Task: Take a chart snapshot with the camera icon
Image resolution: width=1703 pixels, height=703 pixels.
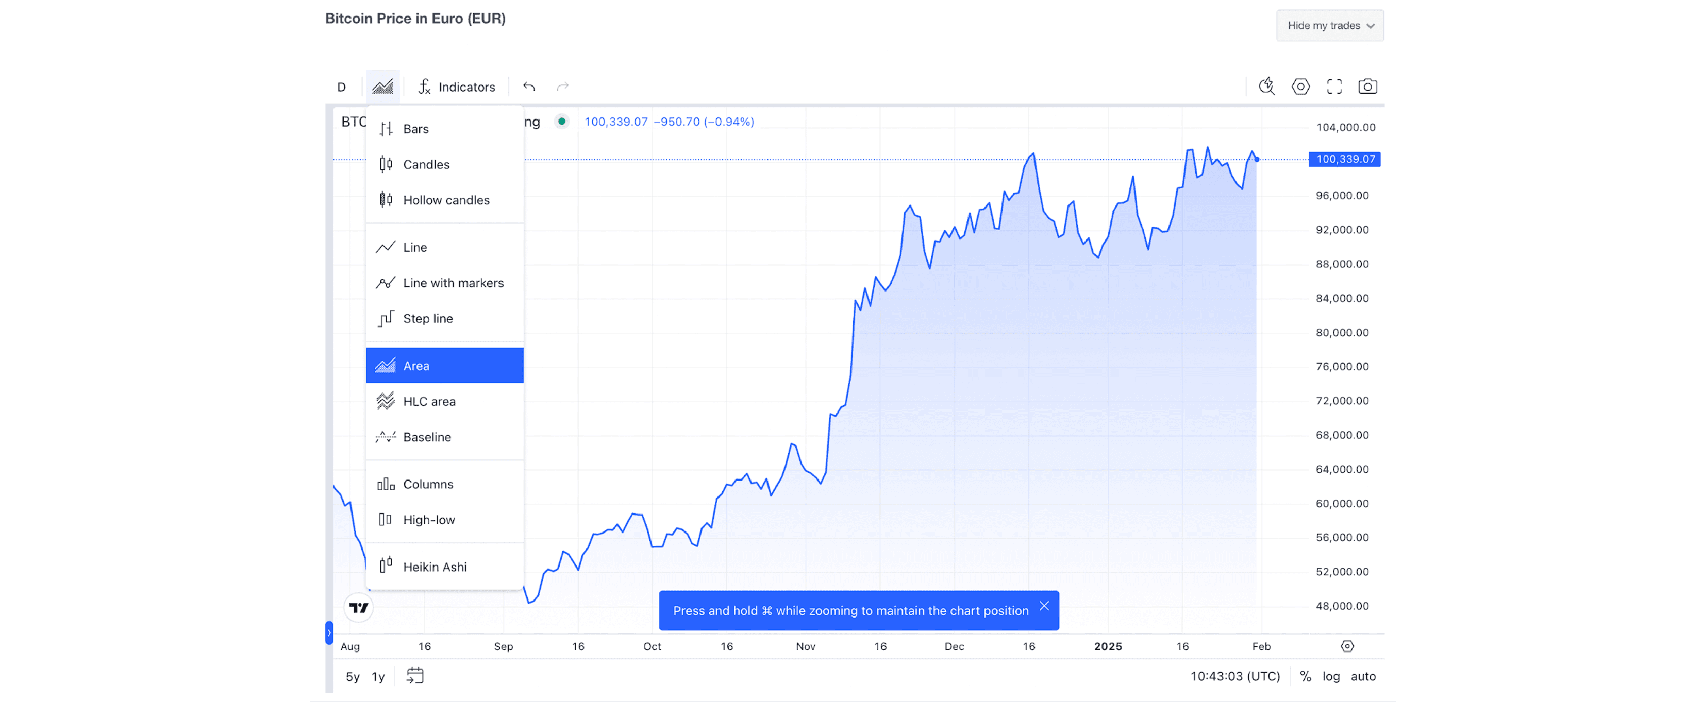Action: 1367,86
